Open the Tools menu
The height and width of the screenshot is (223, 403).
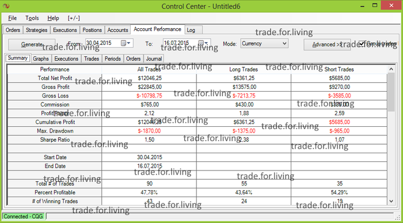pyautogui.click(x=32, y=18)
